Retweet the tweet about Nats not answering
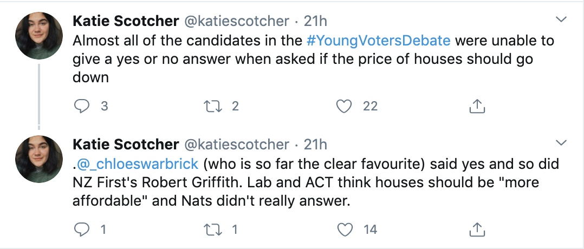This screenshot has height=249, width=584. point(213,230)
